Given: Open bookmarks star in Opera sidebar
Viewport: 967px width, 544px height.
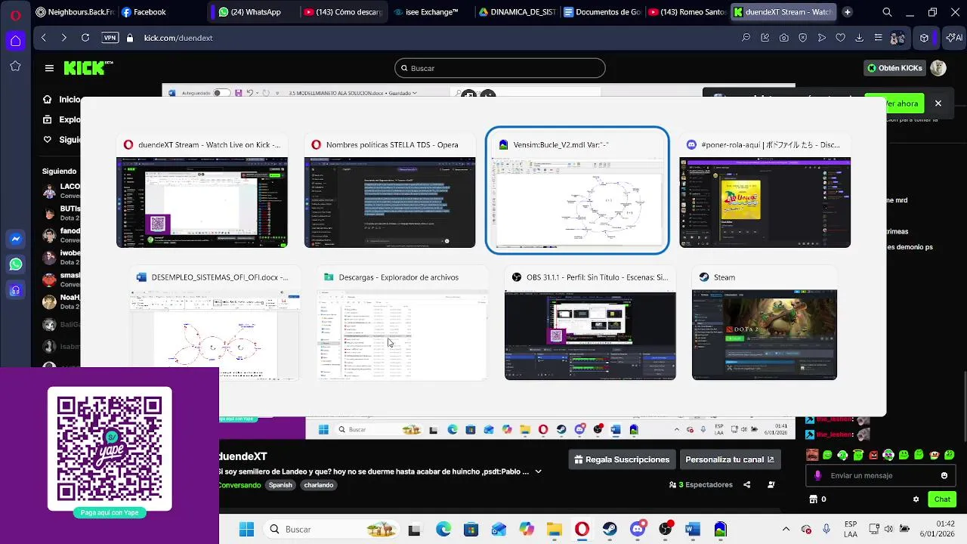Looking at the screenshot, I should 15,66.
